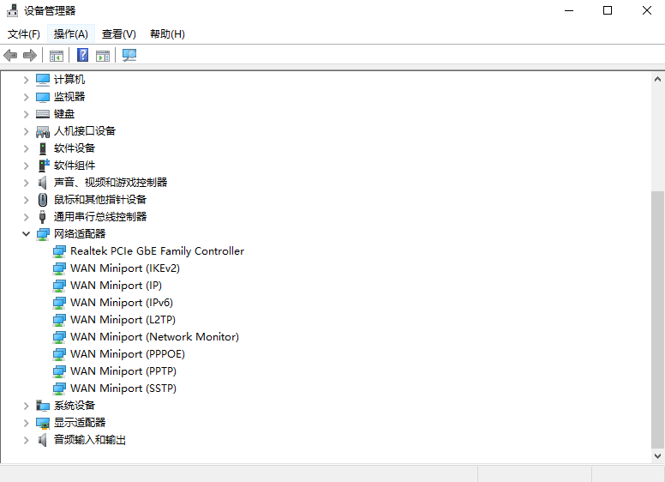Select WAN Miniport (PPTP) entry
Image resolution: width=665 pixels, height=482 pixels.
[123, 371]
